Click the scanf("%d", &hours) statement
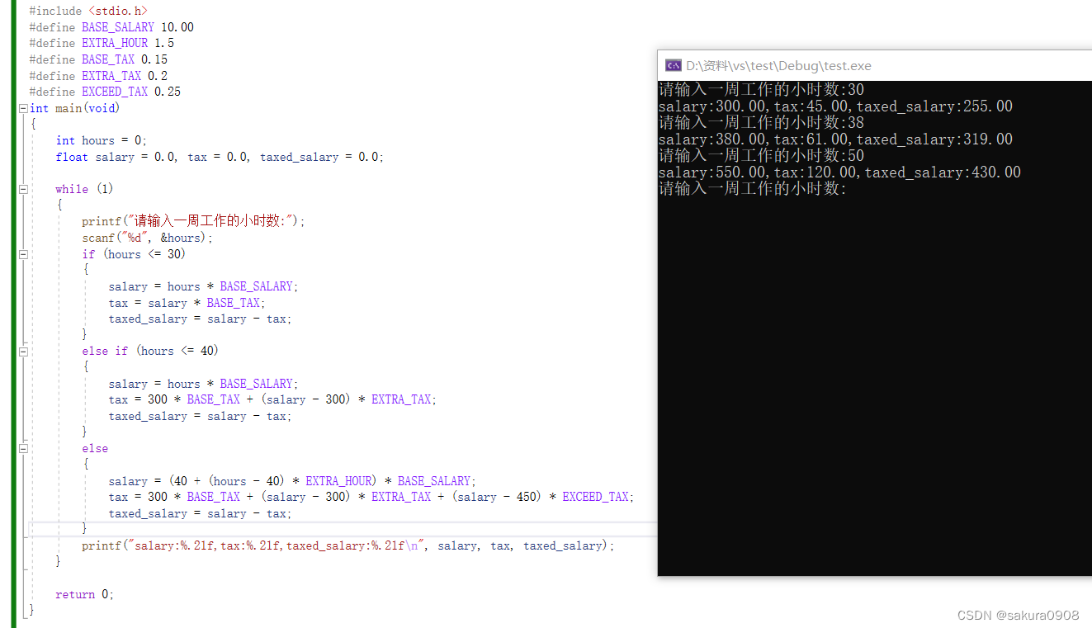 click(149, 237)
